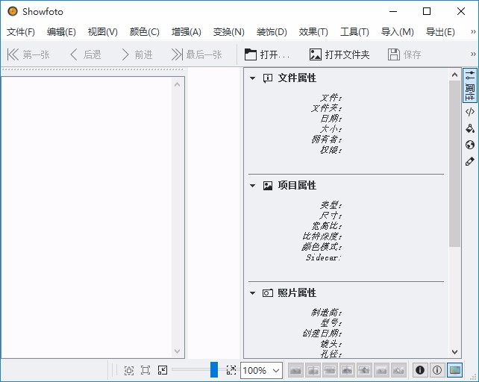
Task: Click the 前进 forward button
Action: coord(137,54)
